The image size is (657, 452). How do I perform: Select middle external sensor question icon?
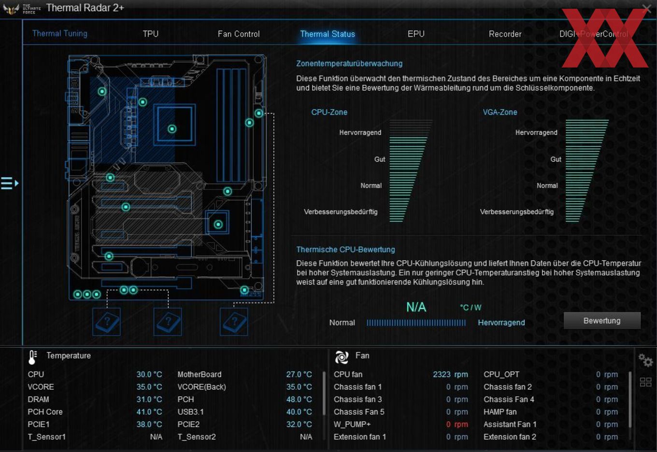168,322
